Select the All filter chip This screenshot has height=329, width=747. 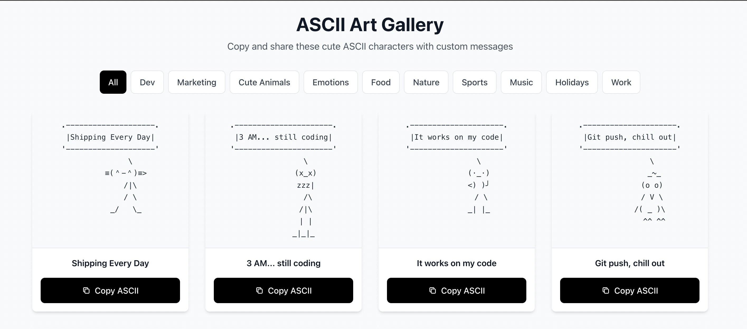113,82
